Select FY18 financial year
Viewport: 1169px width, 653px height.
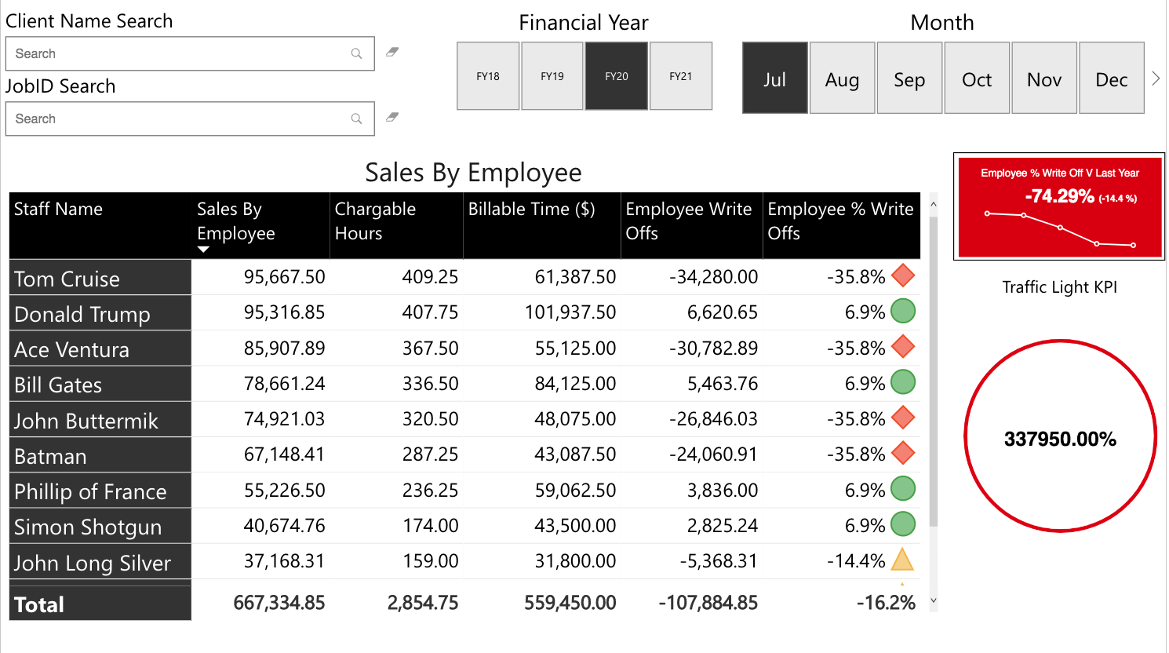(488, 76)
